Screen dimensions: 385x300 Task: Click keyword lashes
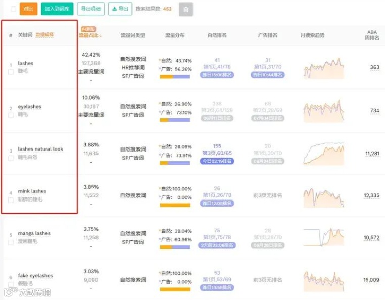click(26, 63)
